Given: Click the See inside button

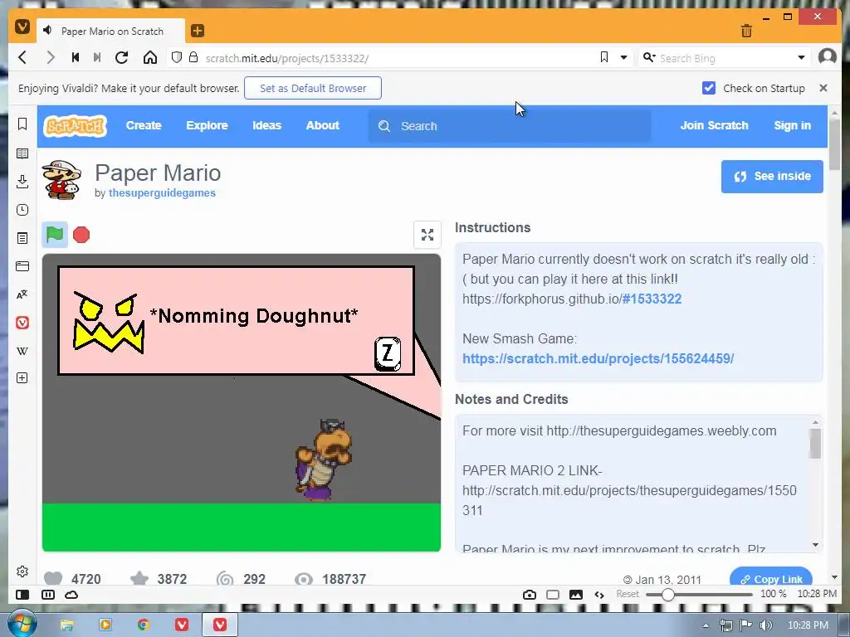Looking at the screenshot, I should coord(772,177).
